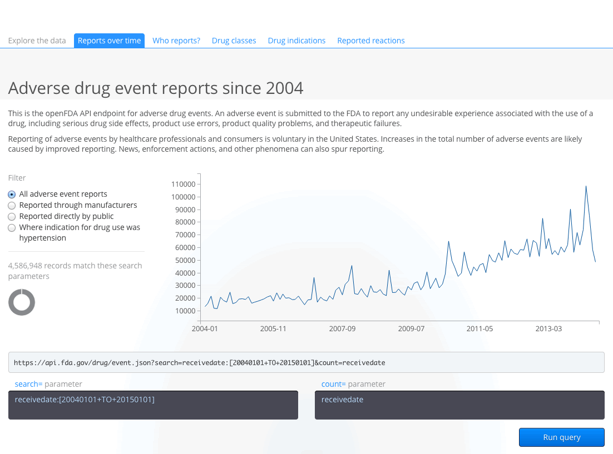Click the search parameter input box
This screenshot has height=454, width=613.
pyautogui.click(x=153, y=405)
